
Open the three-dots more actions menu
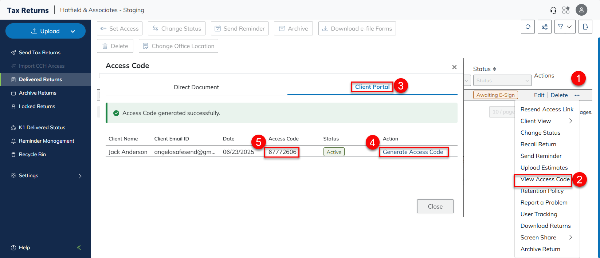point(577,95)
